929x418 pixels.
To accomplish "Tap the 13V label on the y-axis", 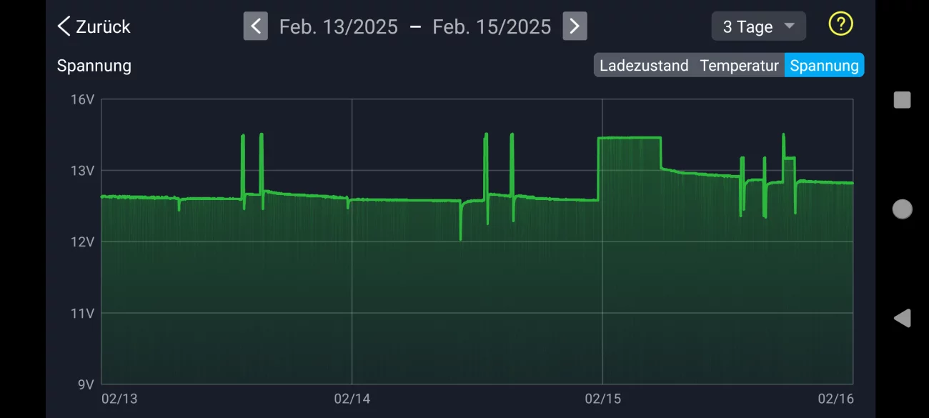I will [83, 171].
